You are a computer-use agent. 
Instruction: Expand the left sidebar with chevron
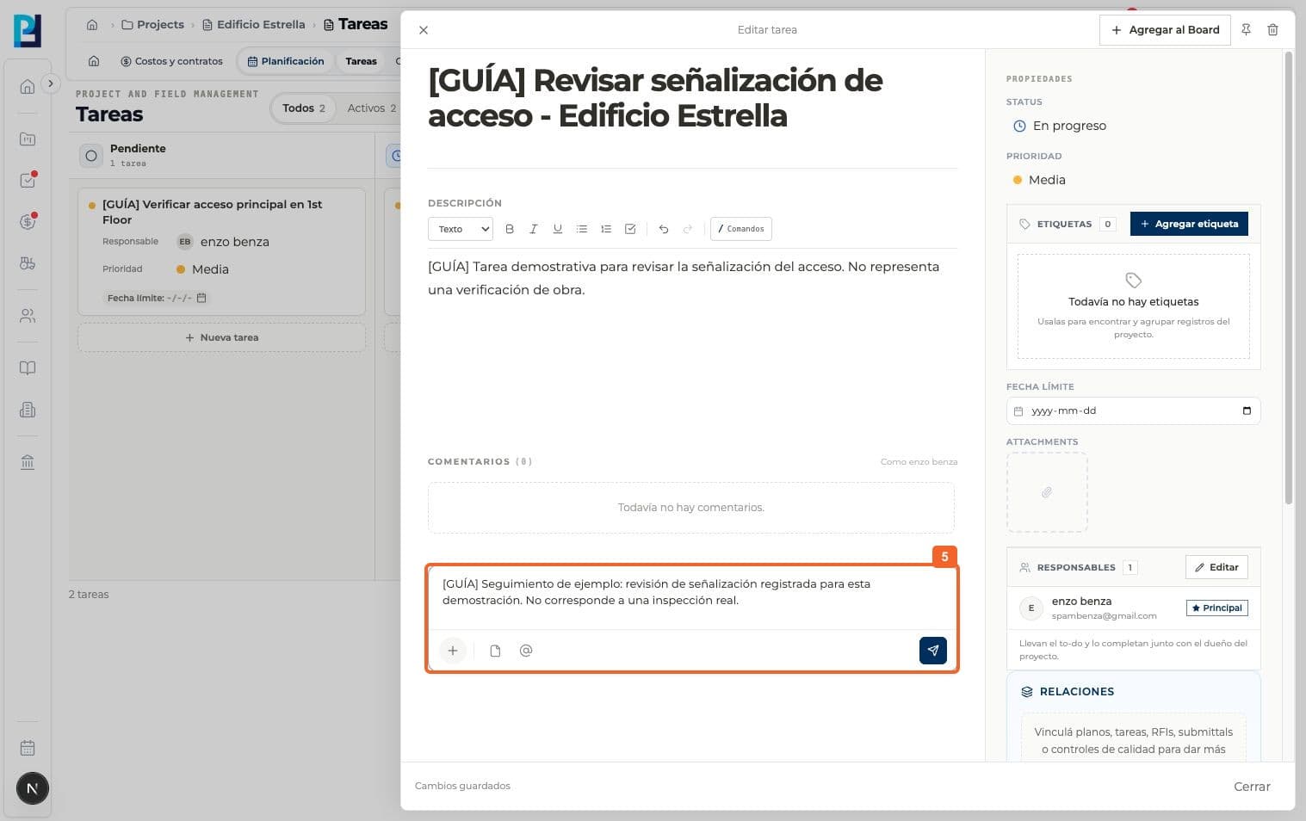click(x=51, y=83)
